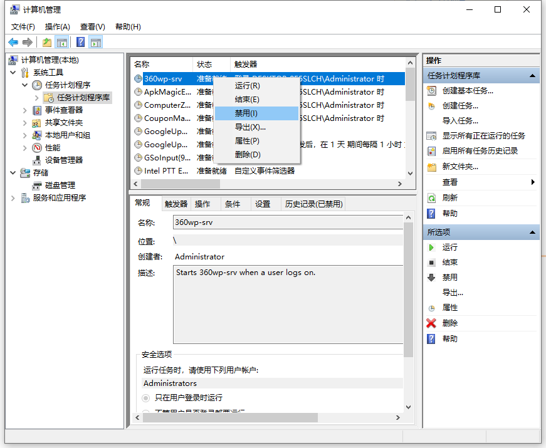
Task: Click the back navigation arrow in toolbar
Action: point(14,41)
